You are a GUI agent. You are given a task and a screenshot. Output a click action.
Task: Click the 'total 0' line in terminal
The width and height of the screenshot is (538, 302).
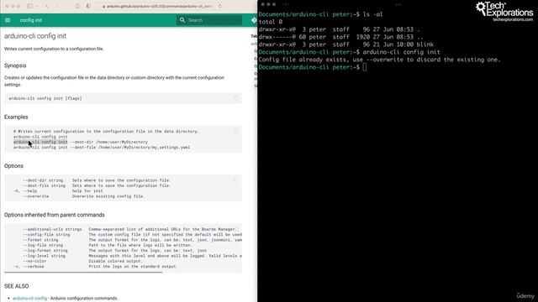pyautogui.click(x=271, y=22)
